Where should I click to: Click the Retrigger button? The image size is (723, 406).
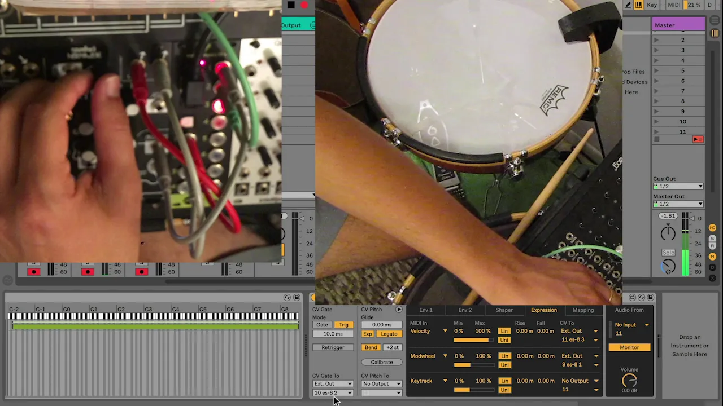click(x=333, y=347)
